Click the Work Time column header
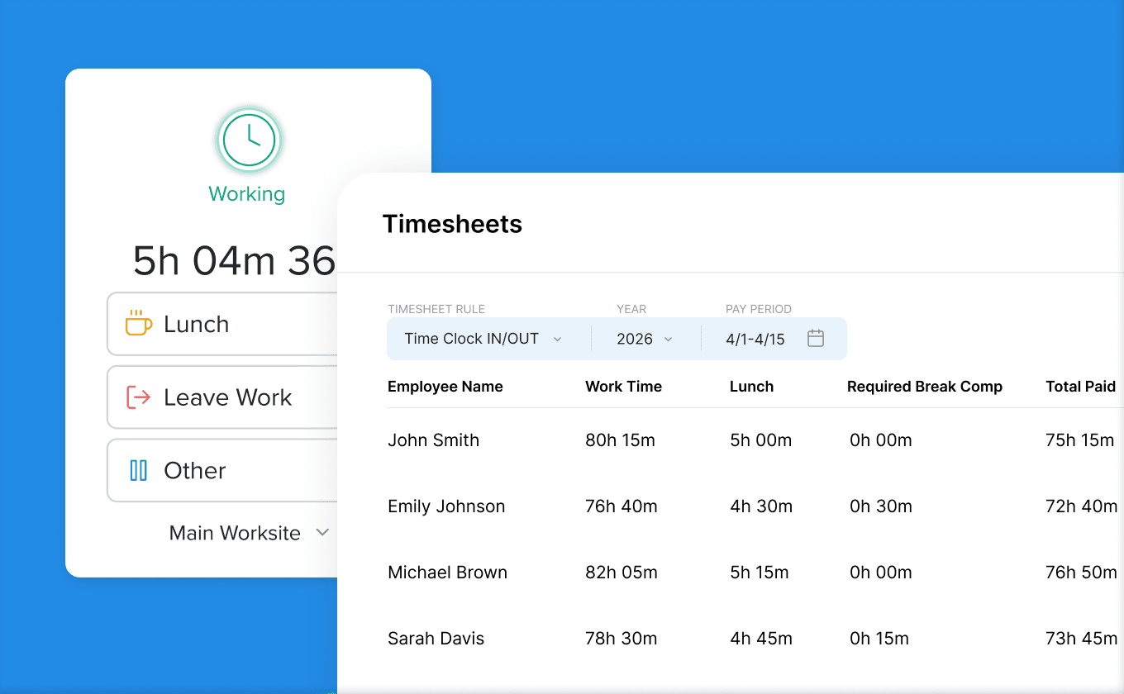Screen dimensions: 1124x694 [x=623, y=386]
